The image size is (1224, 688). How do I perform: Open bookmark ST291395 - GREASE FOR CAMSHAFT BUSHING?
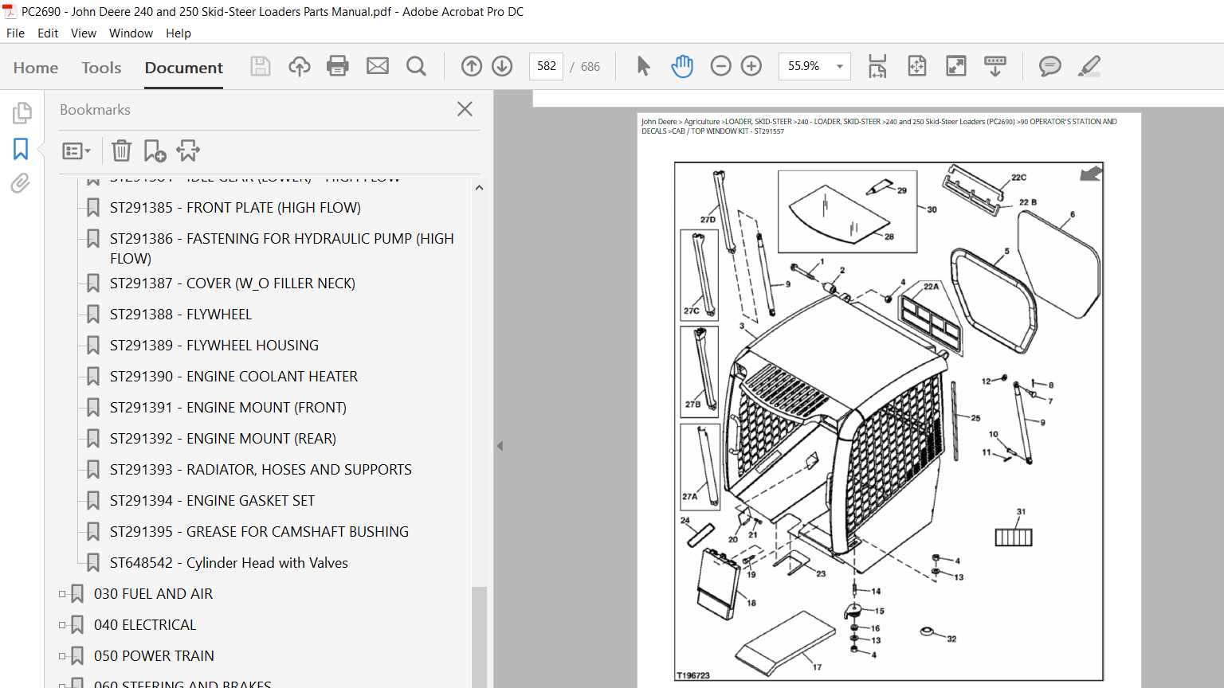[259, 532]
